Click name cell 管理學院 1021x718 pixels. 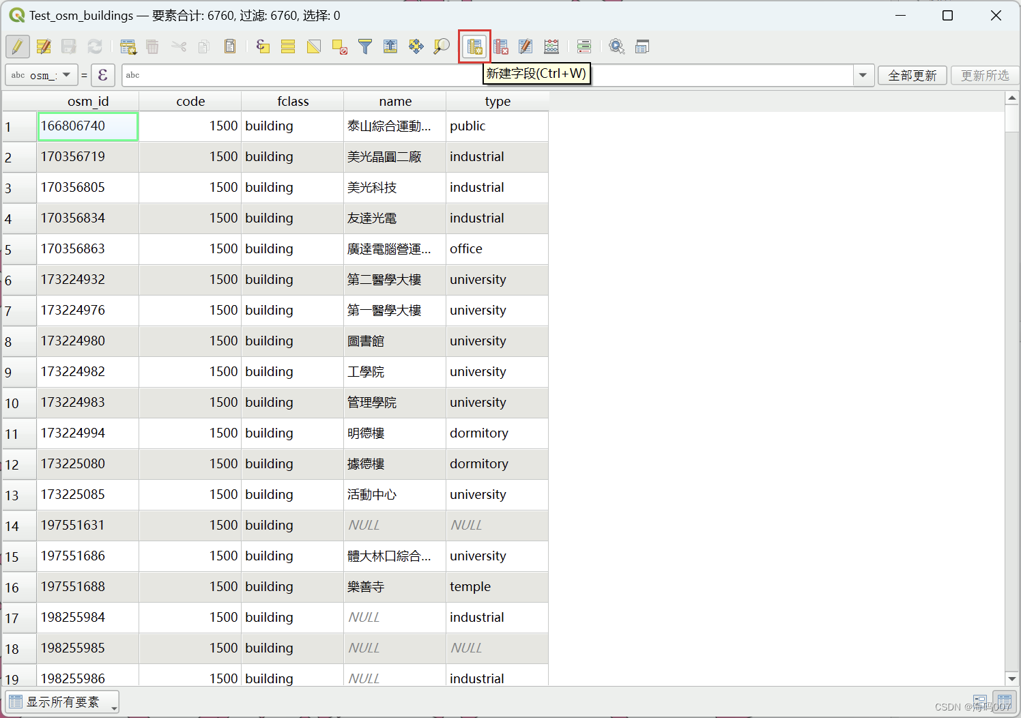pyautogui.click(x=395, y=403)
